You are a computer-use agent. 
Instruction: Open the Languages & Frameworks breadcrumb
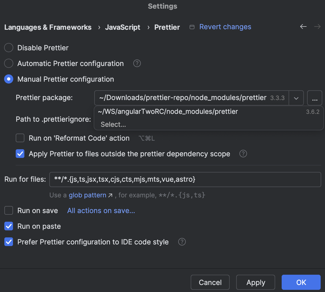[x=48, y=27]
